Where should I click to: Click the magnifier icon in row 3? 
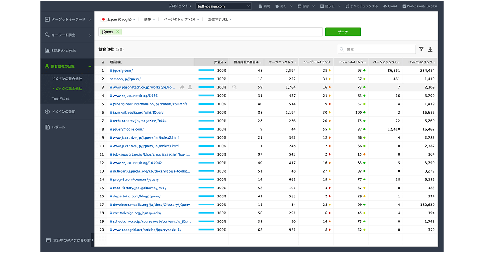click(x=234, y=87)
